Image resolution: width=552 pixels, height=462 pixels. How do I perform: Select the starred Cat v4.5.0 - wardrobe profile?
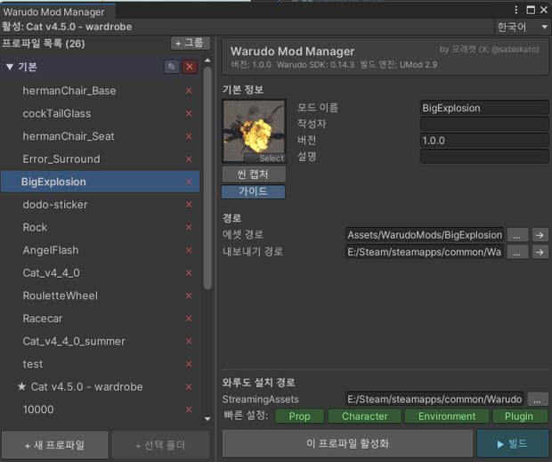coord(101,386)
